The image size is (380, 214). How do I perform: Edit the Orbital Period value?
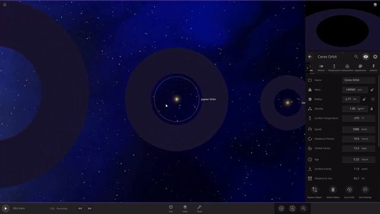359,148
